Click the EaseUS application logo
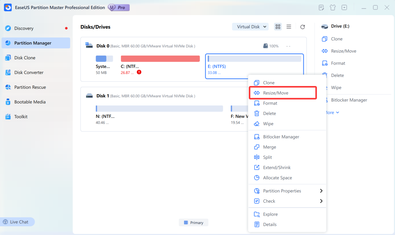 8,7
